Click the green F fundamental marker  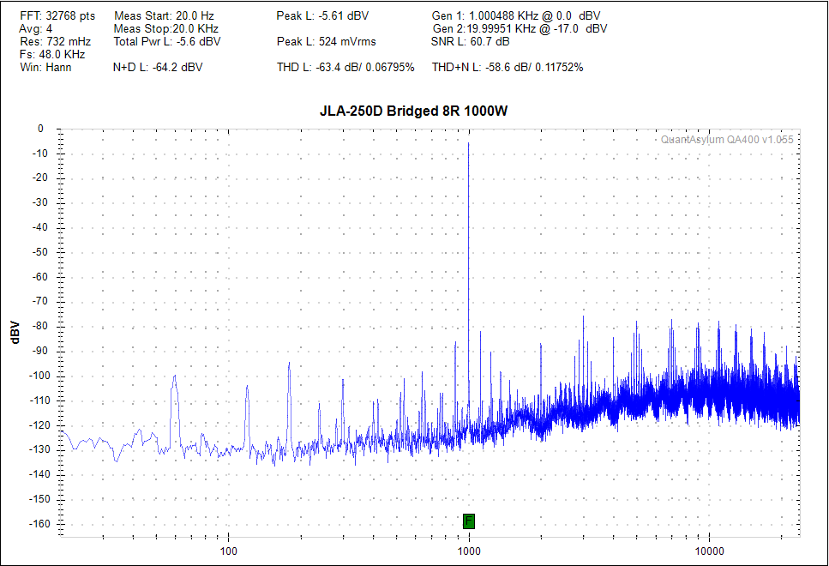(x=468, y=521)
